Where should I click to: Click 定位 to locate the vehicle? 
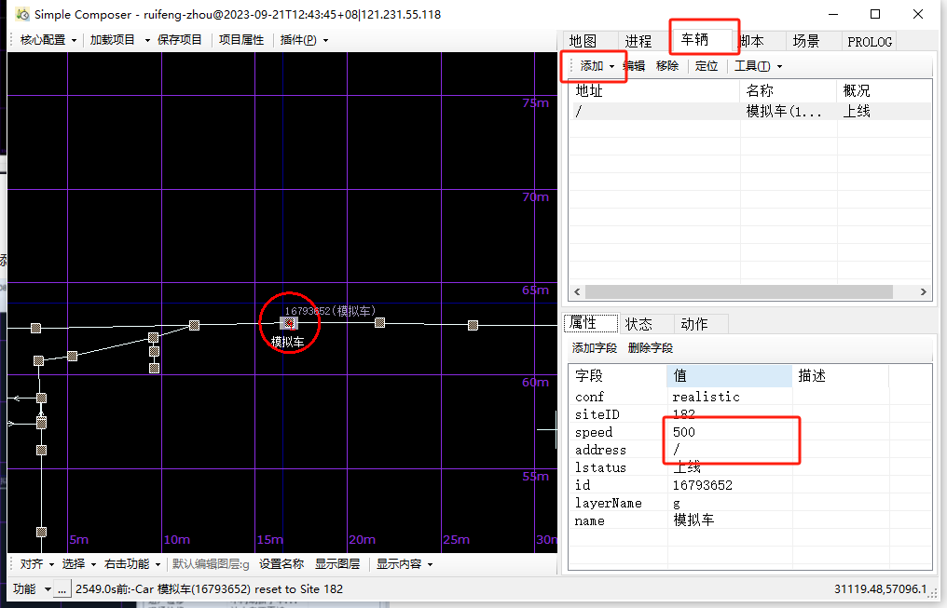coord(707,66)
